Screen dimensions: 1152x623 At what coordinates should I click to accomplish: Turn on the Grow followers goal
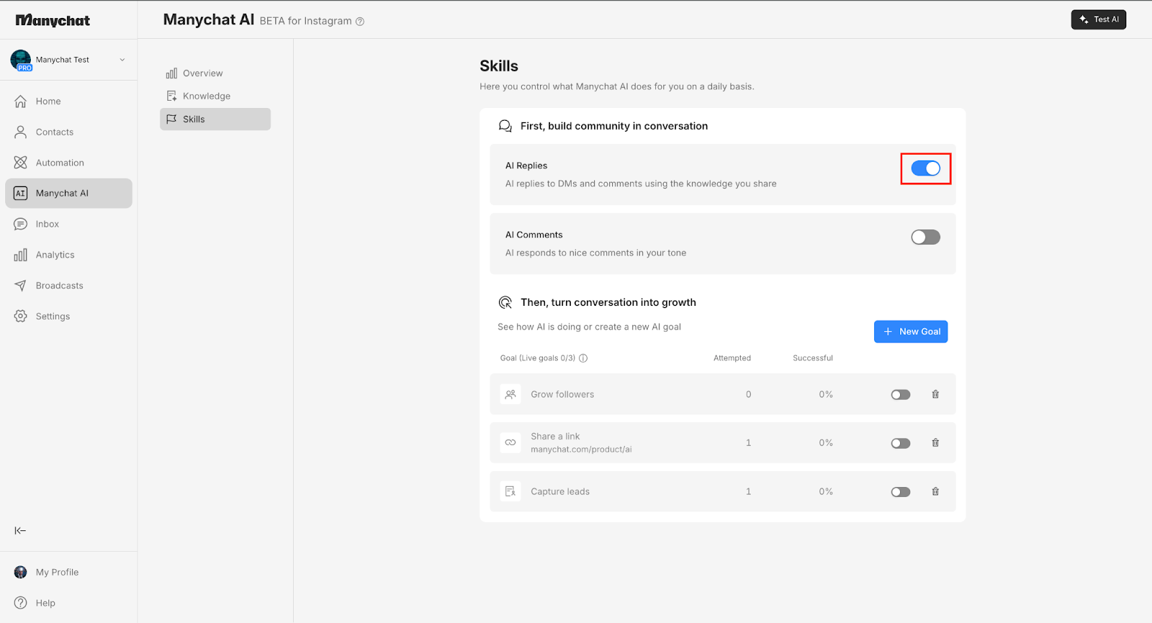(x=900, y=395)
